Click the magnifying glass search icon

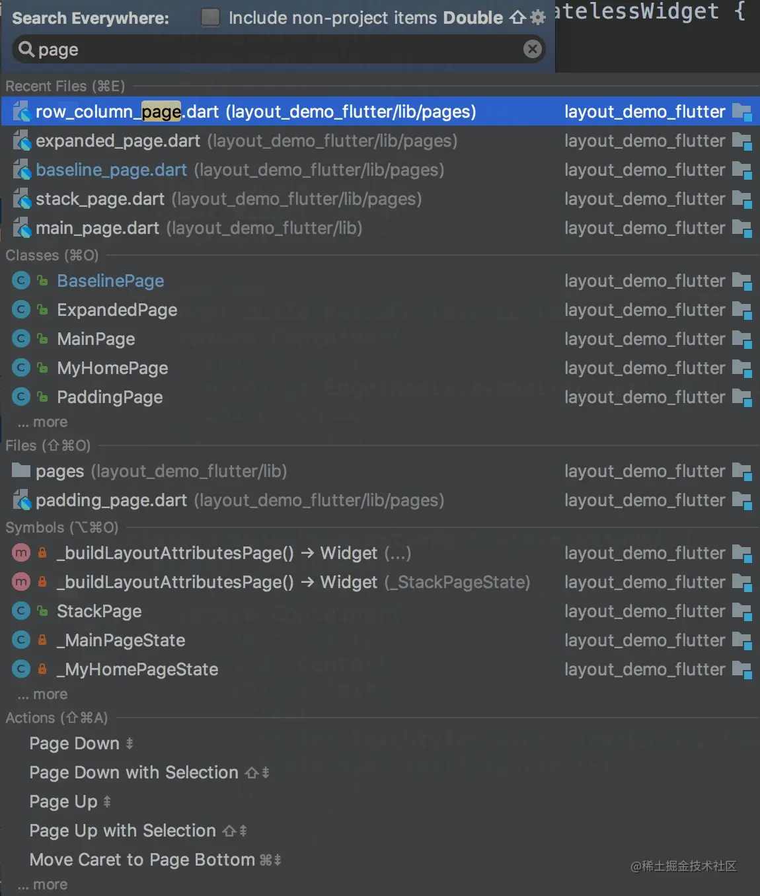click(26, 49)
